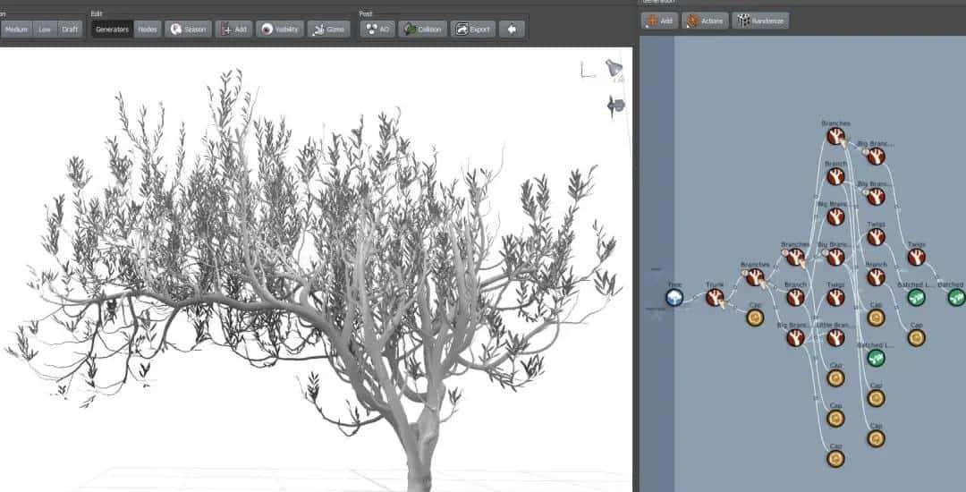Image resolution: width=966 pixels, height=492 pixels.
Task: Select the Twigs node below the two Big Branc... nodes
Action: (876, 236)
